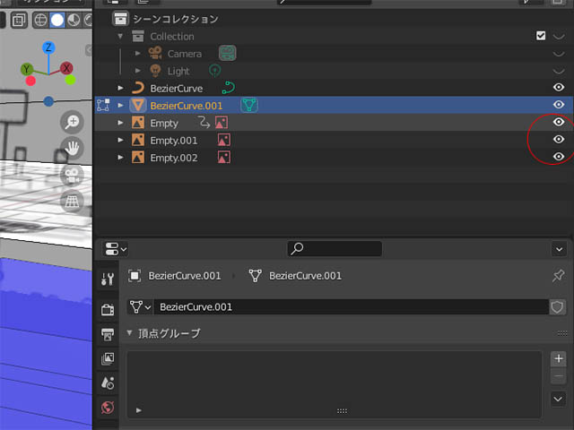Uncheck the Collection exclude checkbox
This screenshot has width=574, height=430.
click(x=540, y=36)
